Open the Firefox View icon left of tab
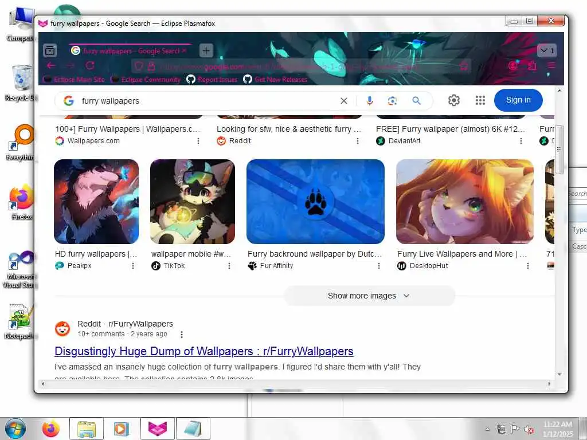The height and width of the screenshot is (440, 587). pos(50,50)
